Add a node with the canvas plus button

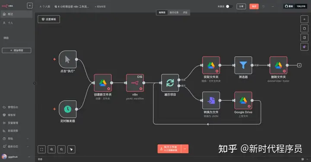click(304, 19)
